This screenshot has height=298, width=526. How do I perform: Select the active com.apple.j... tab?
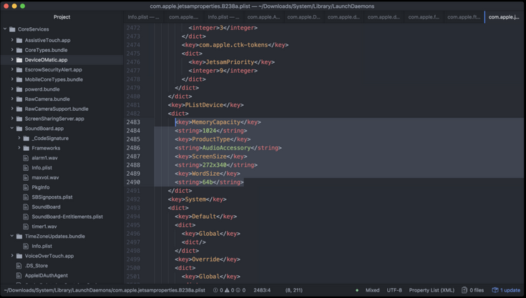pyautogui.click(x=505, y=17)
